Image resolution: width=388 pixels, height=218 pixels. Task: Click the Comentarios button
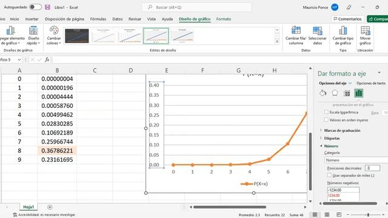pos(347,19)
